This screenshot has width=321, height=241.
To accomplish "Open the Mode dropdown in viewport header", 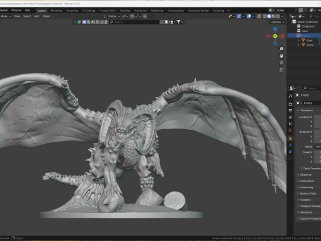I will click(x=5, y=16).
